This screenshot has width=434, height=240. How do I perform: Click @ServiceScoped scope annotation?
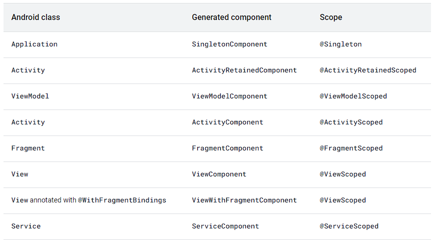tap(349, 226)
